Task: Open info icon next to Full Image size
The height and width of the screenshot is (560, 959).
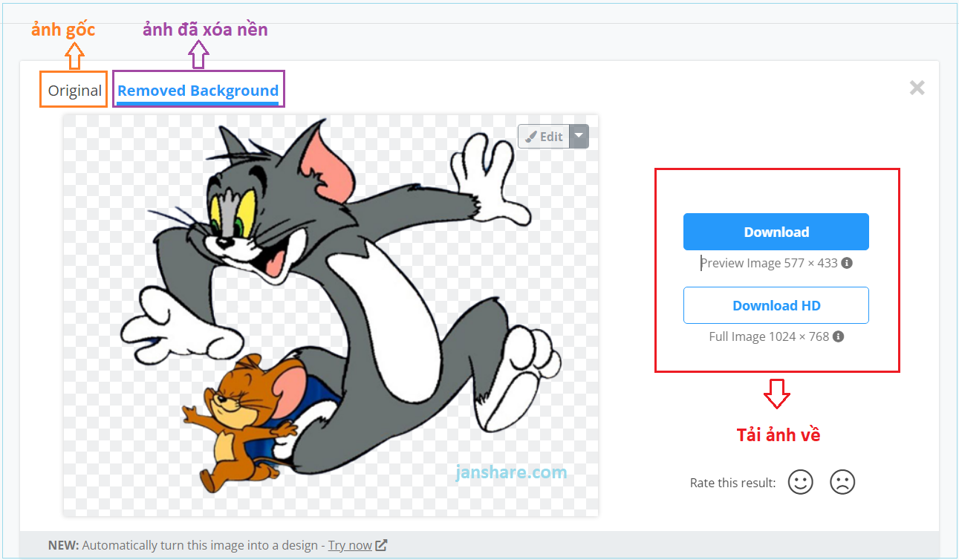Action: pyautogui.click(x=838, y=336)
